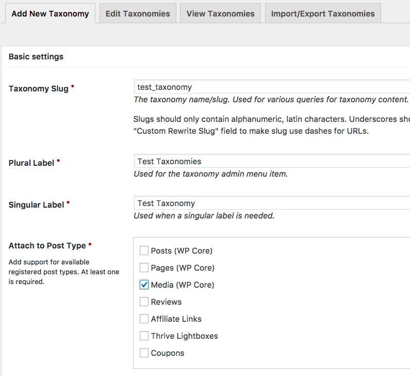Image resolution: width=410 pixels, height=376 pixels.
Task: Click the Taxonomy Slug input field
Action: coord(272,87)
